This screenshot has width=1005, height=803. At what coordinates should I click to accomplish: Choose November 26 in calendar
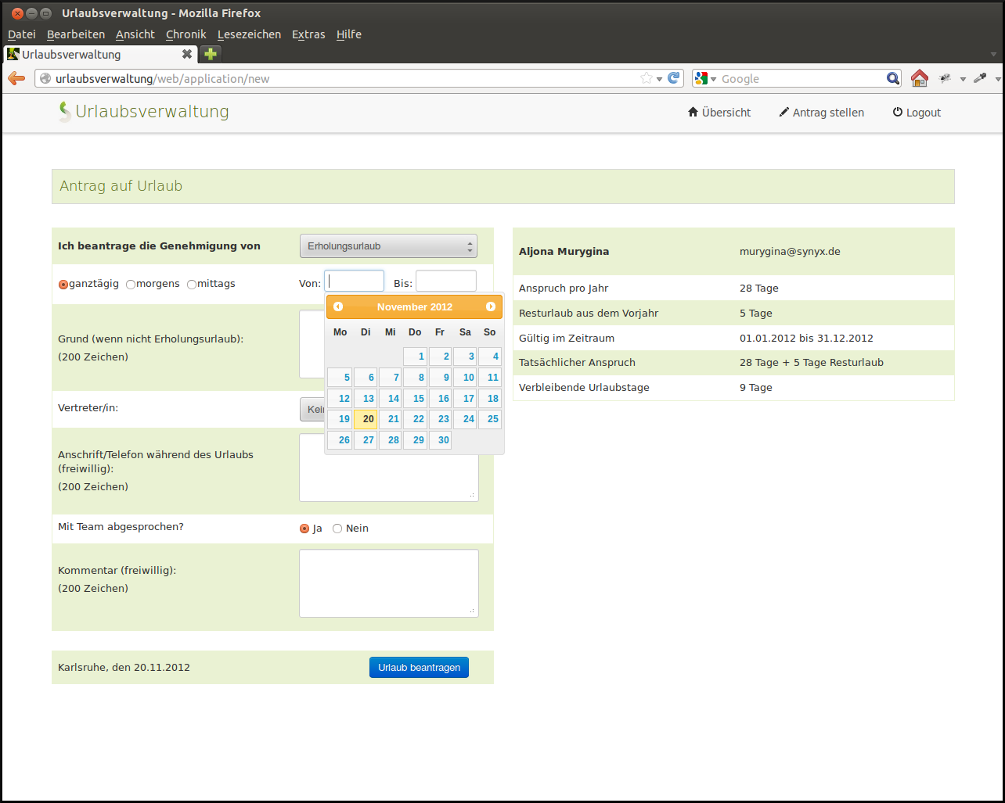(x=340, y=440)
